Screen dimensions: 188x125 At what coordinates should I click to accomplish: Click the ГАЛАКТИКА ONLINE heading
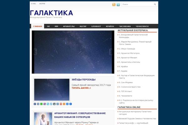[x=129, y=107]
